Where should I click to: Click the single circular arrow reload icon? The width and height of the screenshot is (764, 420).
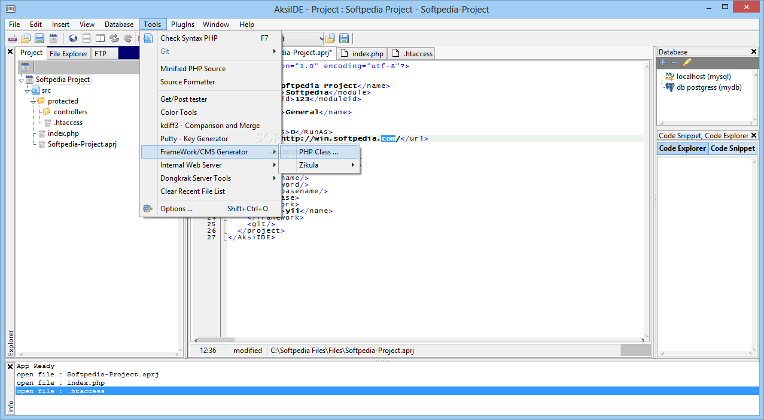point(127,38)
